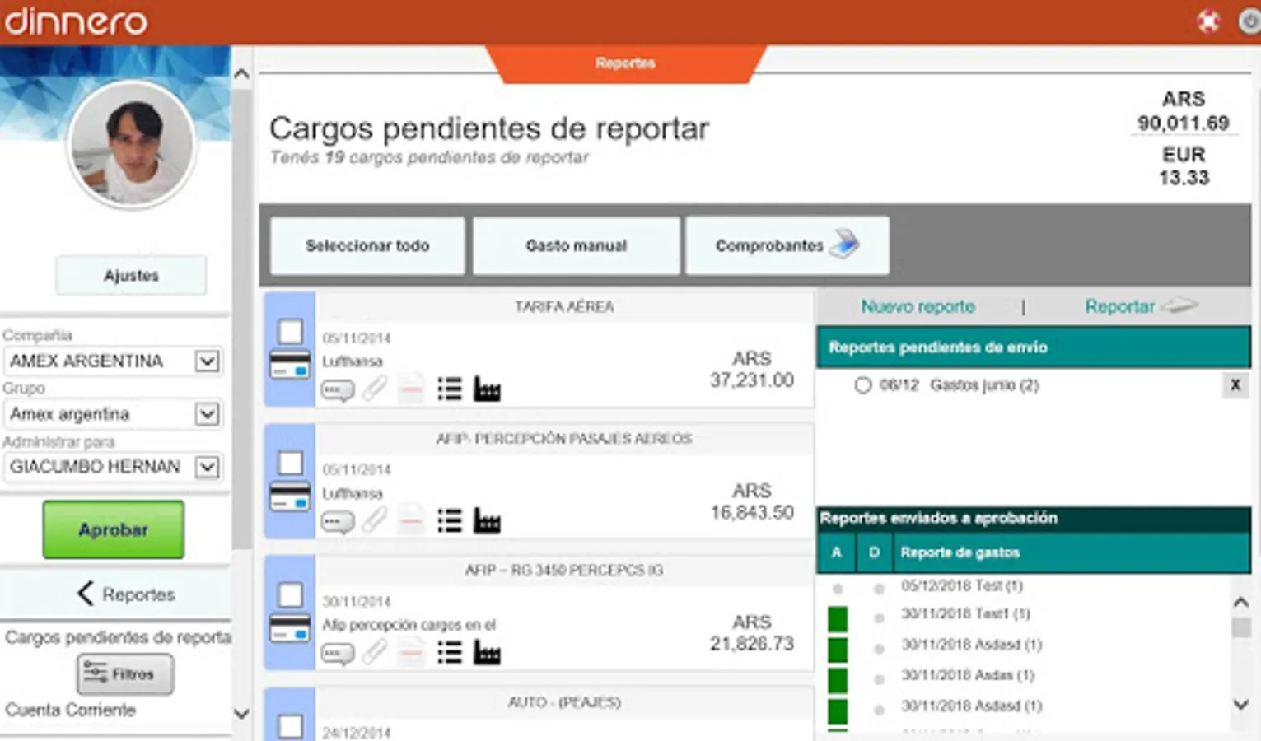Click the user profile photo
Screen dimensions: 1261x741
click(133, 143)
